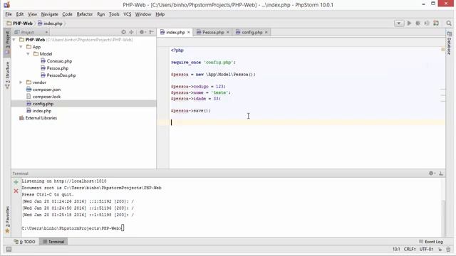Click PHP-Web breadcrumb in navigation bar
456x256 pixels.
[19, 23]
